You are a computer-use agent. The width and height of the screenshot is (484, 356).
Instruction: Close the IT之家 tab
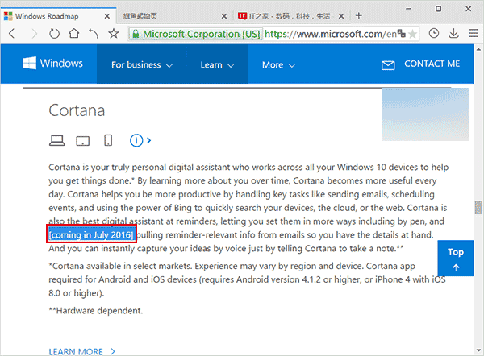[341, 16]
